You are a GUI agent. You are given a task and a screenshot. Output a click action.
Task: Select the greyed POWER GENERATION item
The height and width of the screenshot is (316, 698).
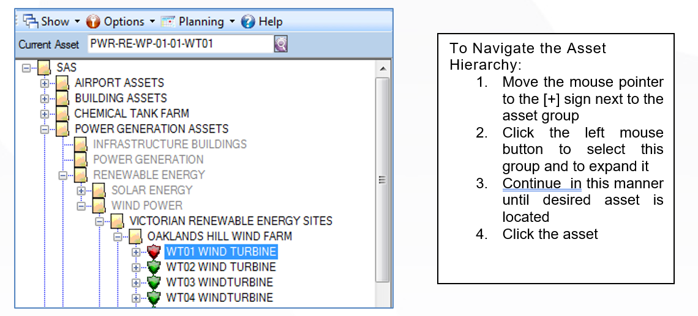(x=148, y=160)
